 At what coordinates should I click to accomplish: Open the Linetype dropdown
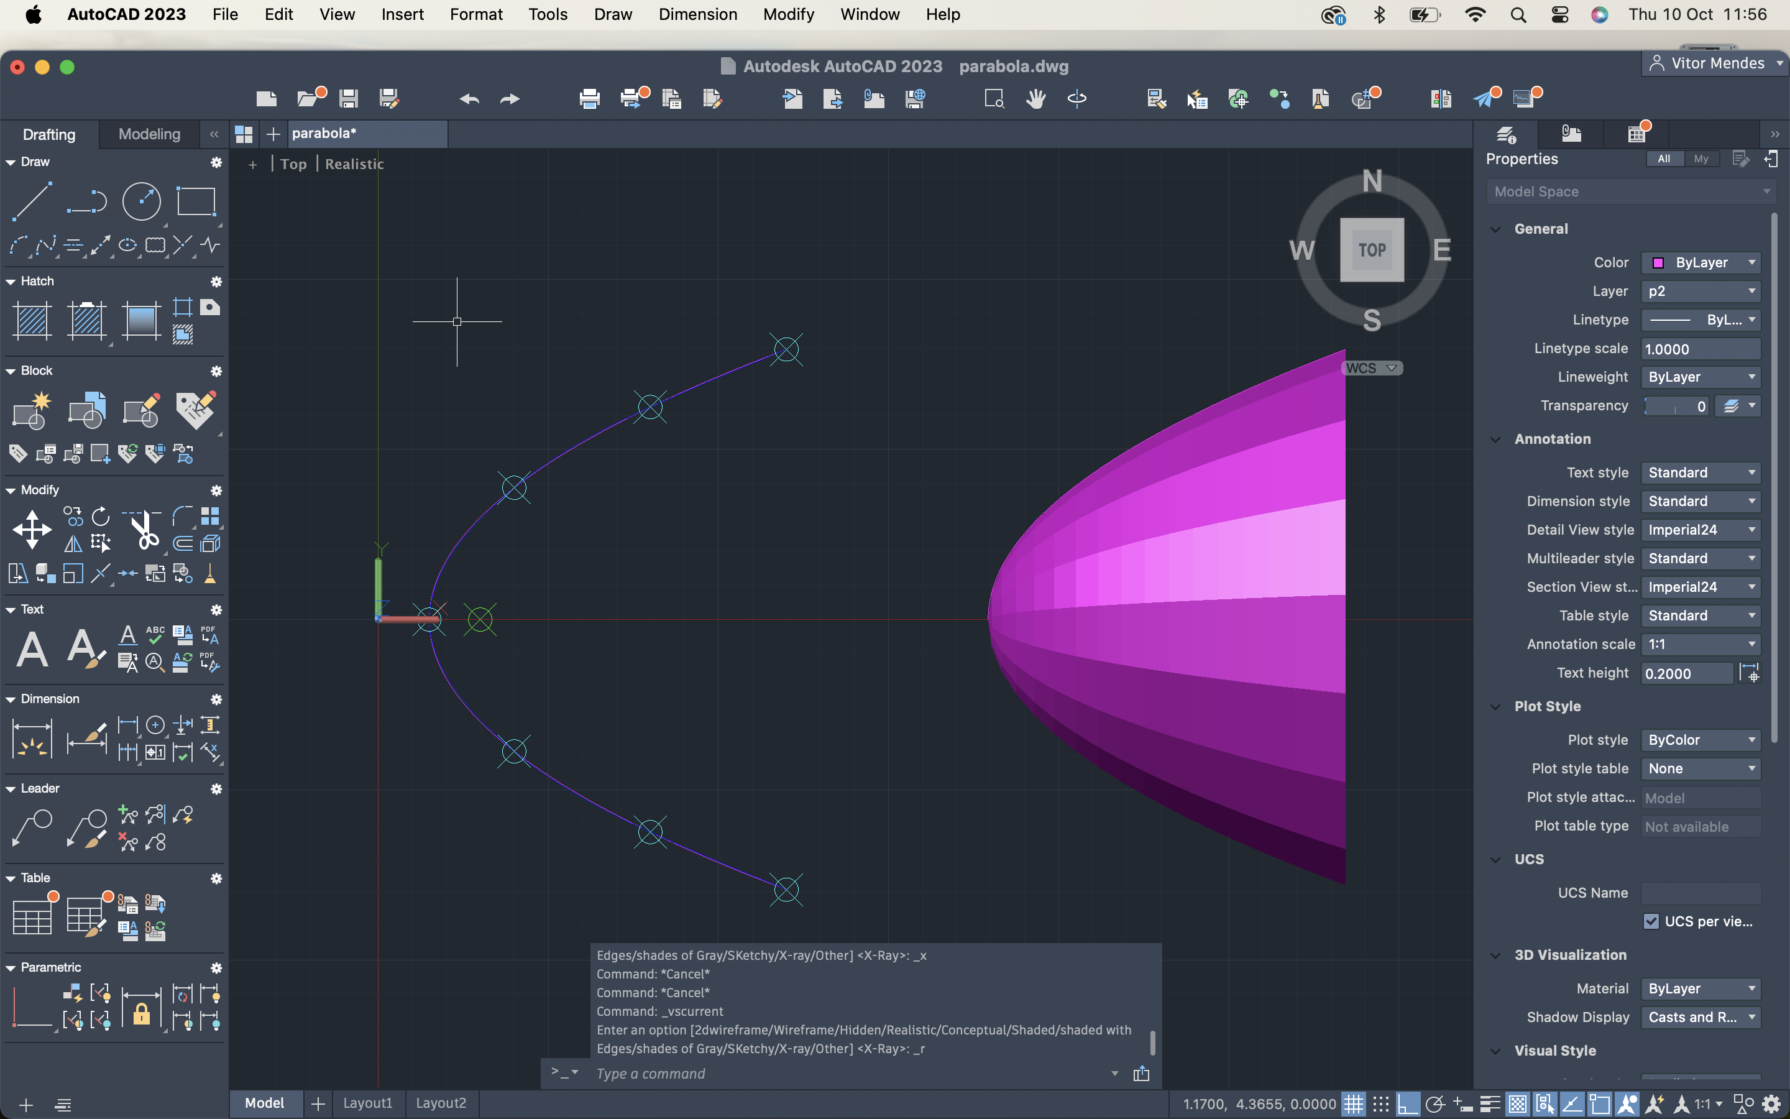[x=1700, y=320]
